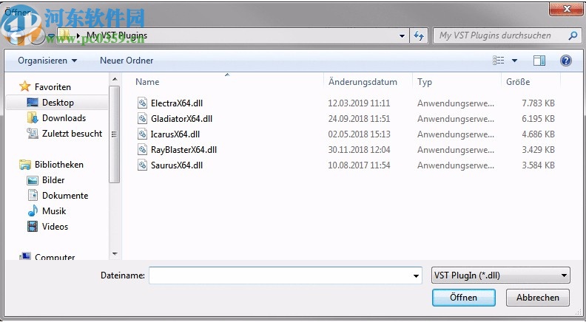Select the ElectraX64.dll file icon
Image resolution: width=586 pixels, height=322 pixels.
click(x=142, y=103)
